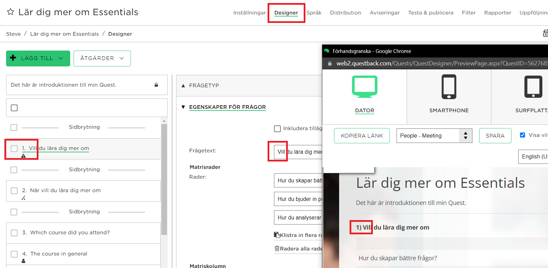
Task: Click the Lär dig mer om Essentials breadcrumb
Action: [x=64, y=34]
